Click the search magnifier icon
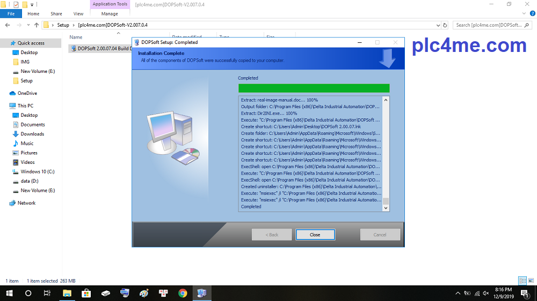 click(527, 25)
